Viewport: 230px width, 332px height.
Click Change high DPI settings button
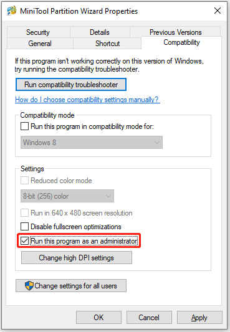(77, 258)
